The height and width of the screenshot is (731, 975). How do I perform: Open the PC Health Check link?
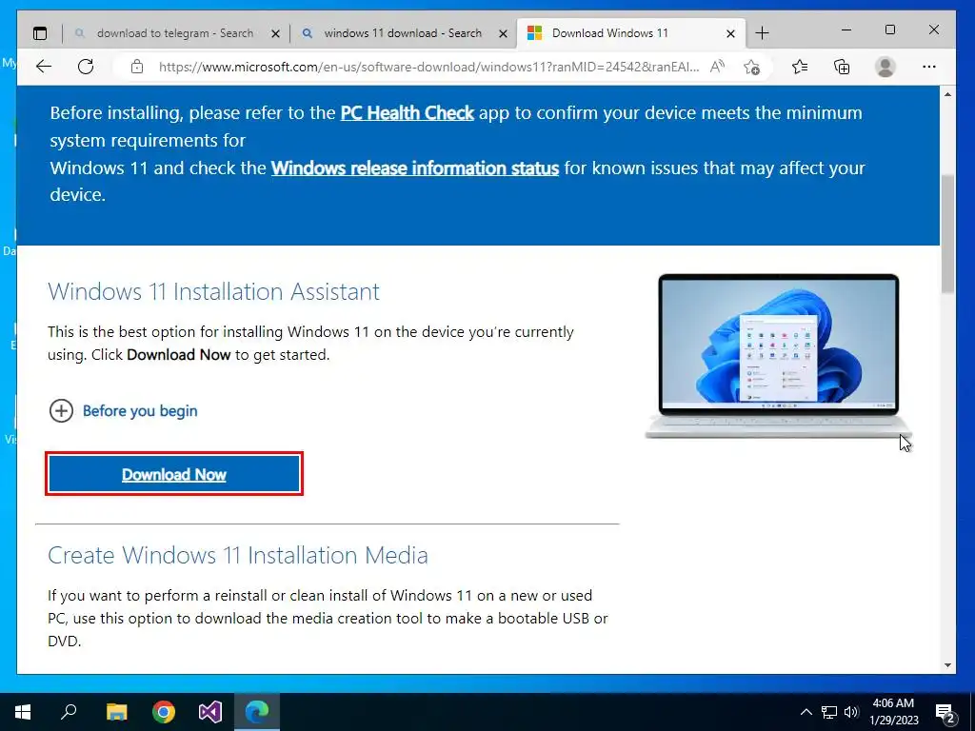point(408,113)
